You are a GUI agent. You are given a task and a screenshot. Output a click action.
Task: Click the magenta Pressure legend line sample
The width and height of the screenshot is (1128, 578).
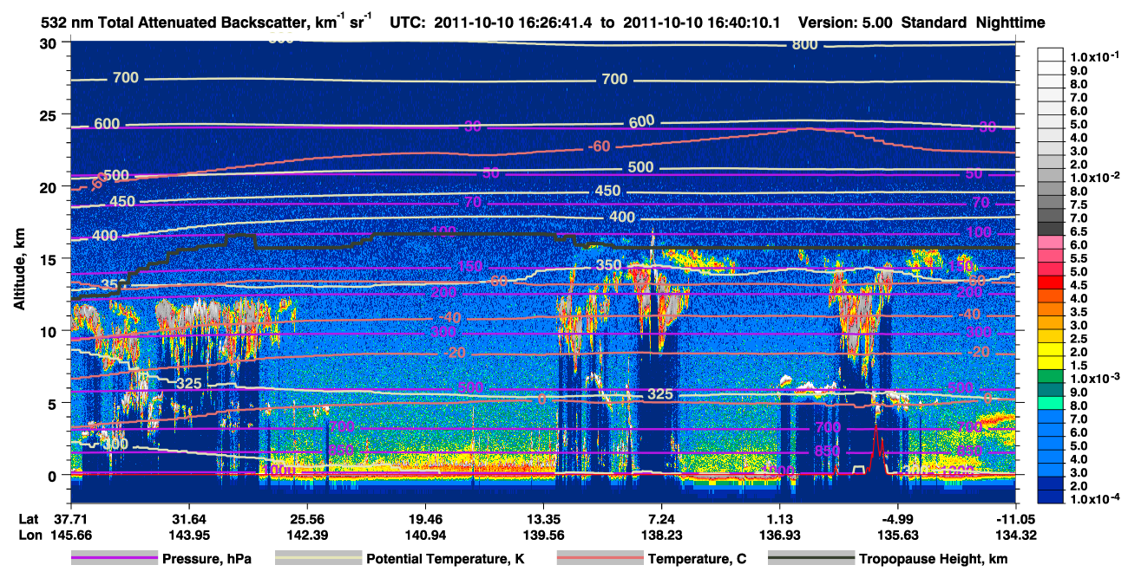[116, 559]
